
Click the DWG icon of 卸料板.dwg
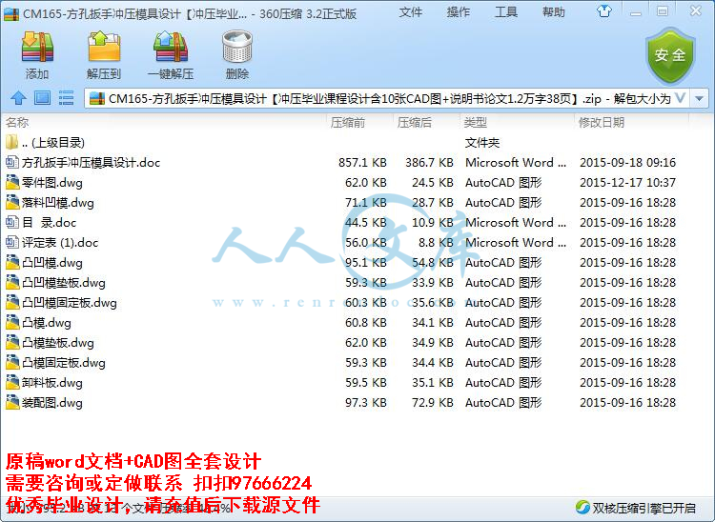(x=12, y=382)
